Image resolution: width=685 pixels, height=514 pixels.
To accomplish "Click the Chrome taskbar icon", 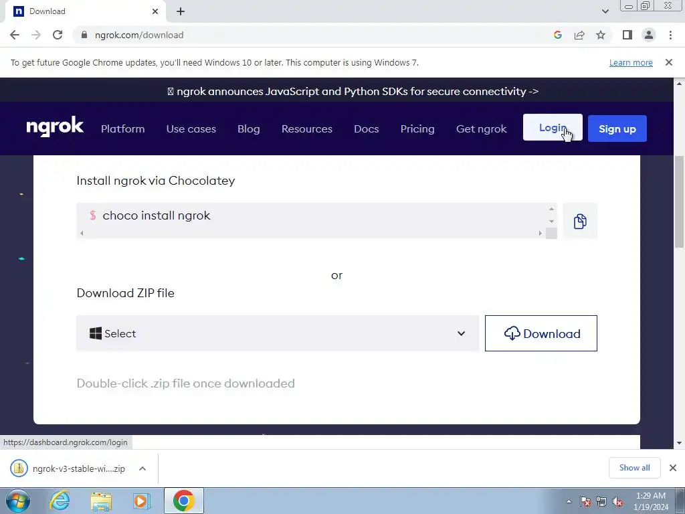I will pyautogui.click(x=184, y=501).
